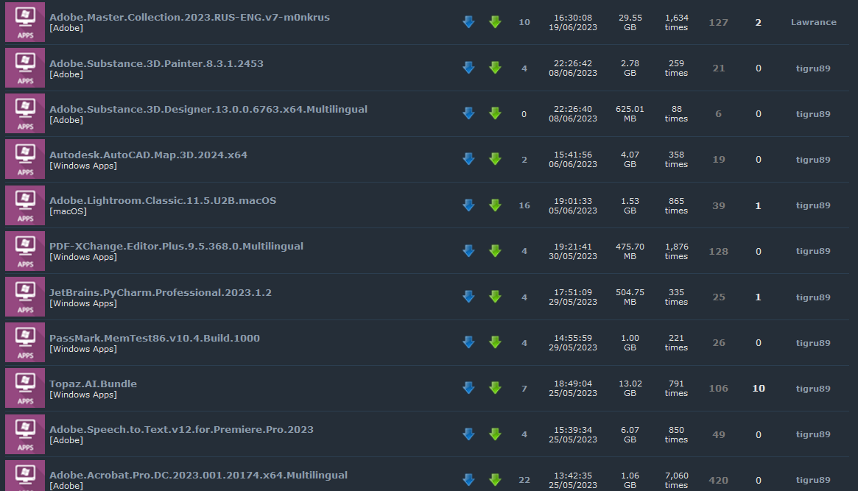Click date 16:30:08 19/06/2023
Viewport: 858px width, 491px height.
[573, 22]
